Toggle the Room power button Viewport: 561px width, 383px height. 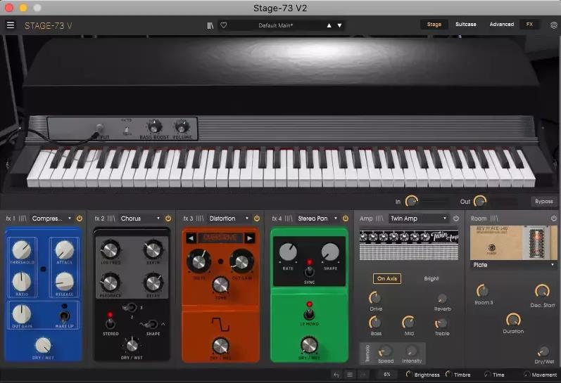(554, 219)
